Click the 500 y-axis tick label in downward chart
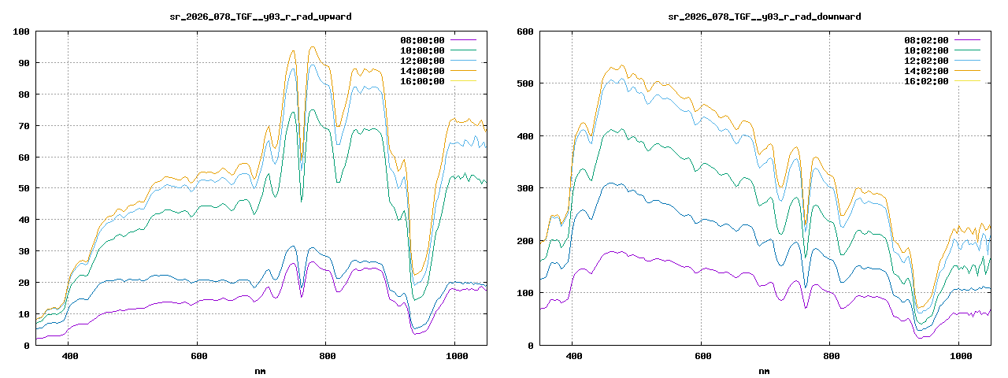The height and width of the screenshot is (378, 1008). point(524,83)
